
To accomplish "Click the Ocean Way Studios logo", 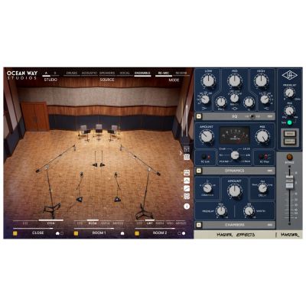I will click(22, 75).
